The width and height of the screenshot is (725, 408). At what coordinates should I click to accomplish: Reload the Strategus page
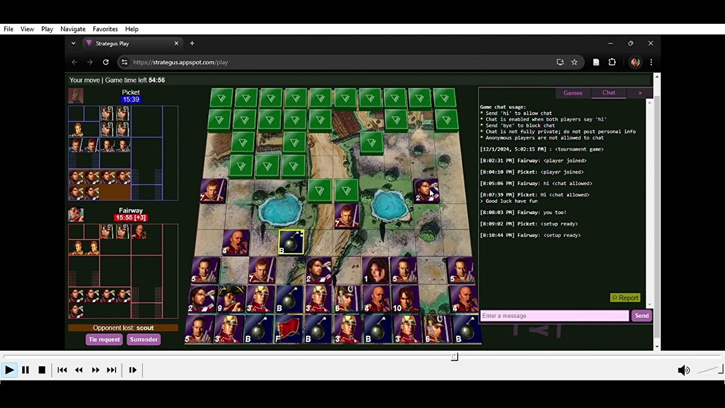coord(105,62)
